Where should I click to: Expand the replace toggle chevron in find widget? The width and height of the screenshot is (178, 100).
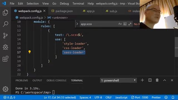point(77,24)
